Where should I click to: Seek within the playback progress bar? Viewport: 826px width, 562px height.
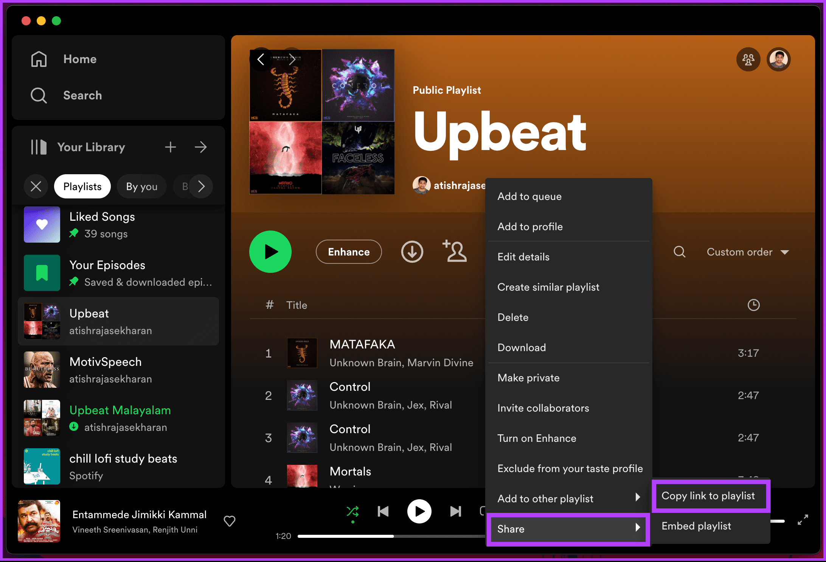point(391,536)
